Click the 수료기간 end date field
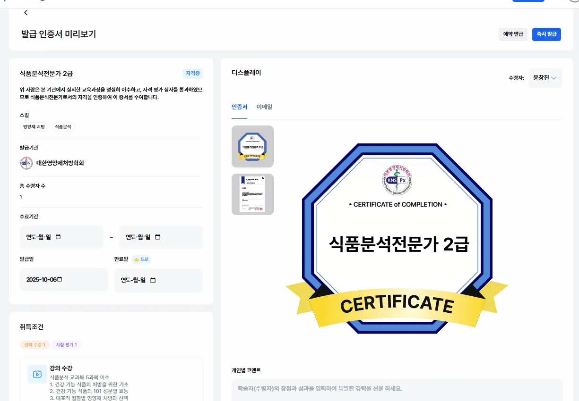Viewport: 579px width, 401px height. click(x=161, y=237)
